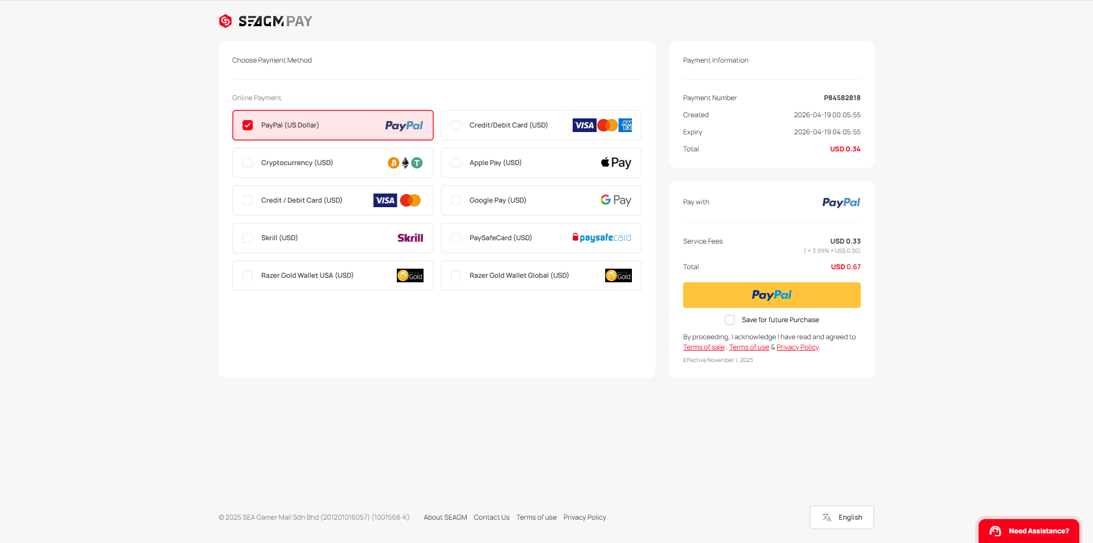
Task: Check the PaySafeCard (USD) option
Action: tap(456, 238)
